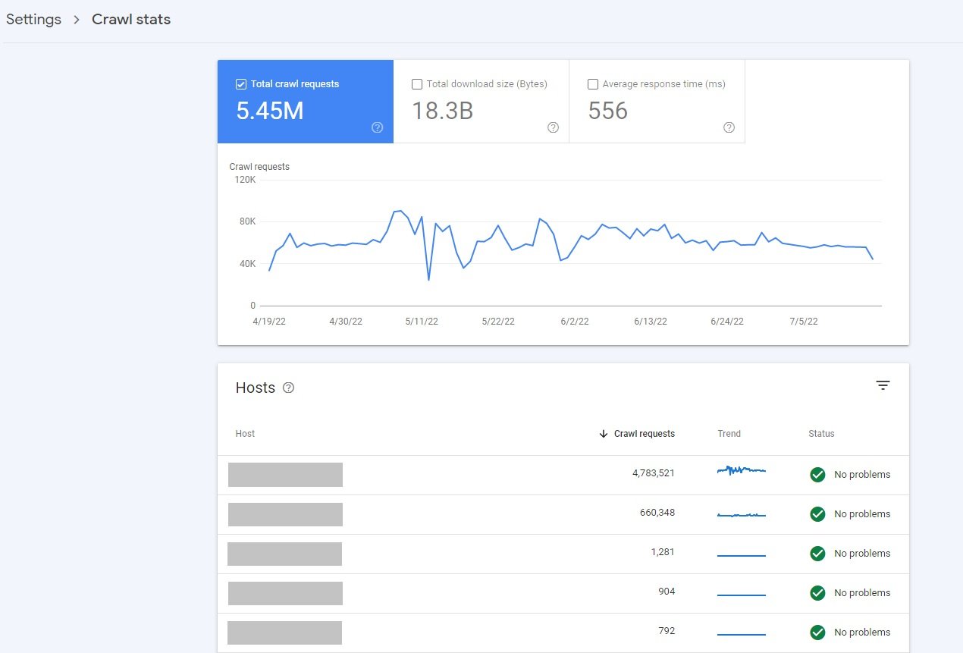Sort by Crawl requests column arrow
The height and width of the screenshot is (653, 963).
[604, 434]
